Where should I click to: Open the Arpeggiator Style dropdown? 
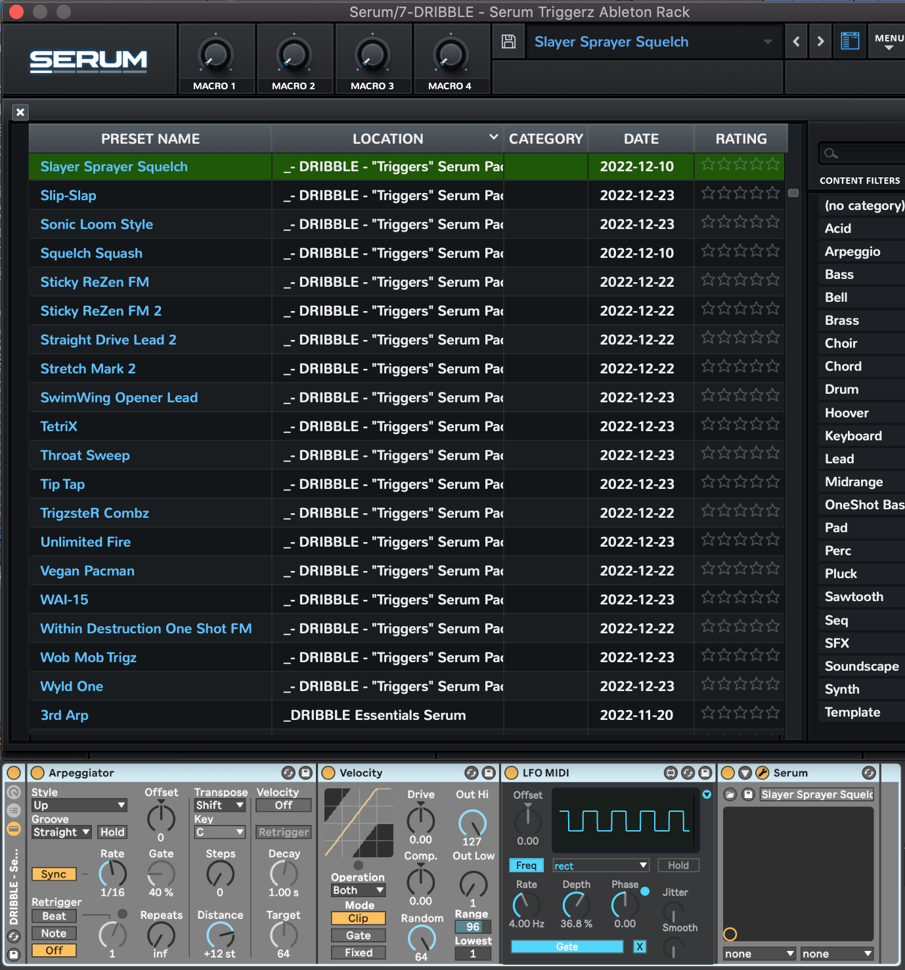[x=79, y=805]
